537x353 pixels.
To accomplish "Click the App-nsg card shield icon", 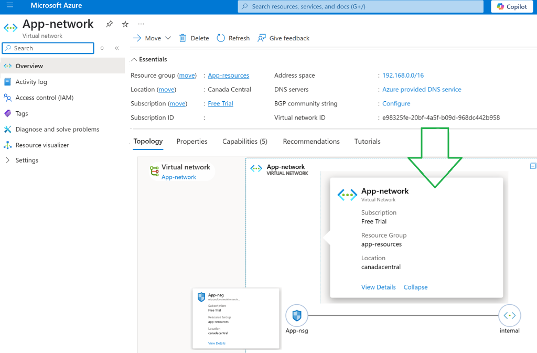I will pyautogui.click(x=201, y=297).
